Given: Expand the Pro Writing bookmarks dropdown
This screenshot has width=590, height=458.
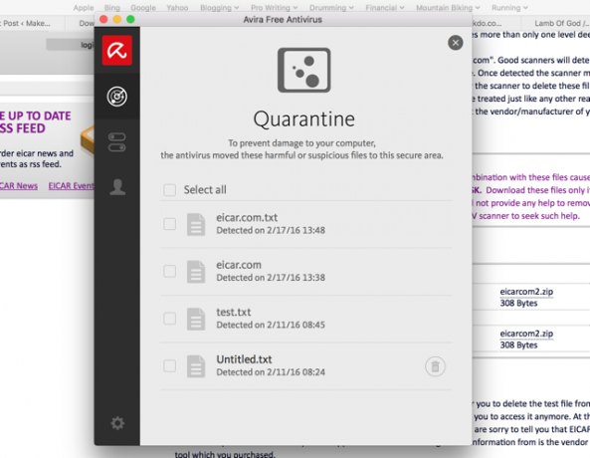Looking at the screenshot, I should coord(274,8).
